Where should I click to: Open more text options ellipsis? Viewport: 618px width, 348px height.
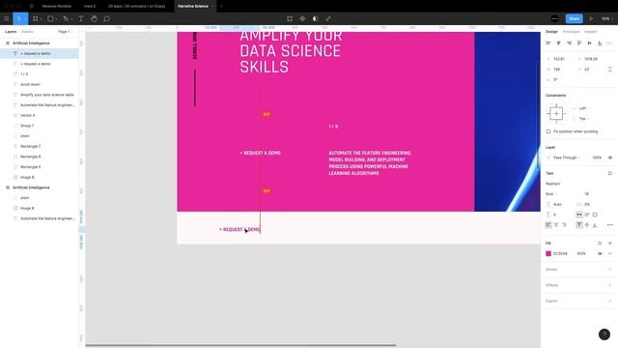pos(609,225)
